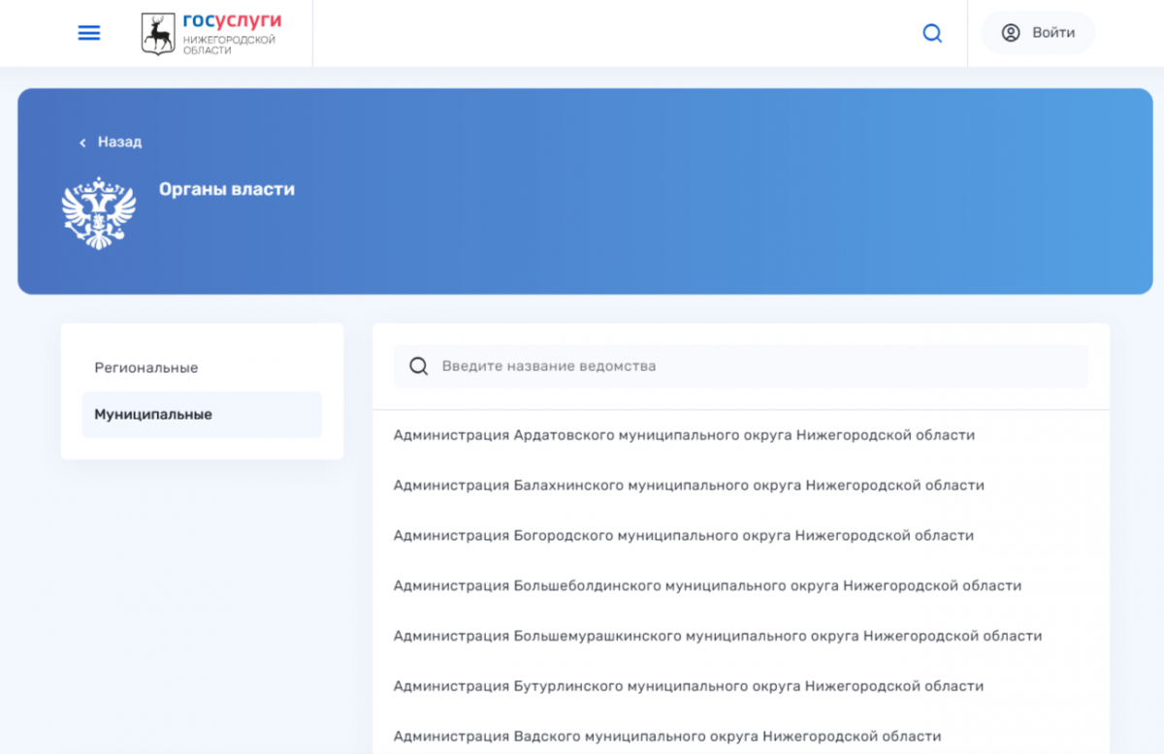Switch to the Региональные tab

click(146, 367)
